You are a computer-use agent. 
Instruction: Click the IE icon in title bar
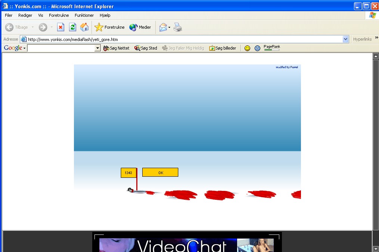pyautogui.click(x=5, y=6)
